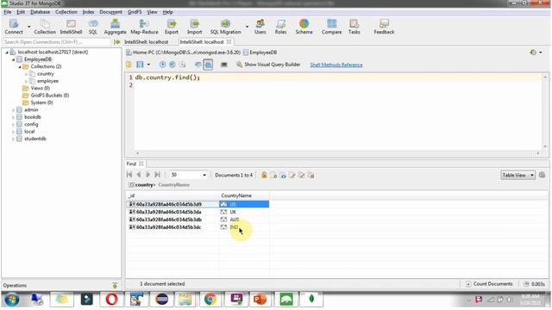The height and width of the screenshot is (310, 552).
Task: Select the Views (0) folder
Action: pos(40,88)
